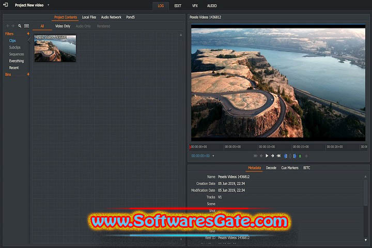Screen dimensions: 372x248
Task: Add a new filter with plus icon
Action: [28, 34]
